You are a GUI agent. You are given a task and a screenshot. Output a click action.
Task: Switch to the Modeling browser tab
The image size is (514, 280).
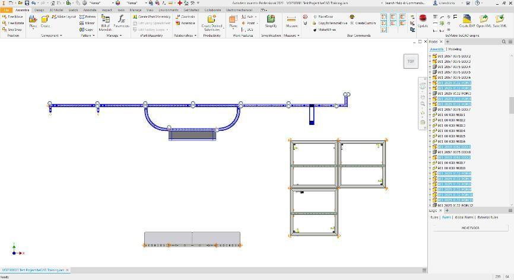pyautogui.click(x=454, y=49)
